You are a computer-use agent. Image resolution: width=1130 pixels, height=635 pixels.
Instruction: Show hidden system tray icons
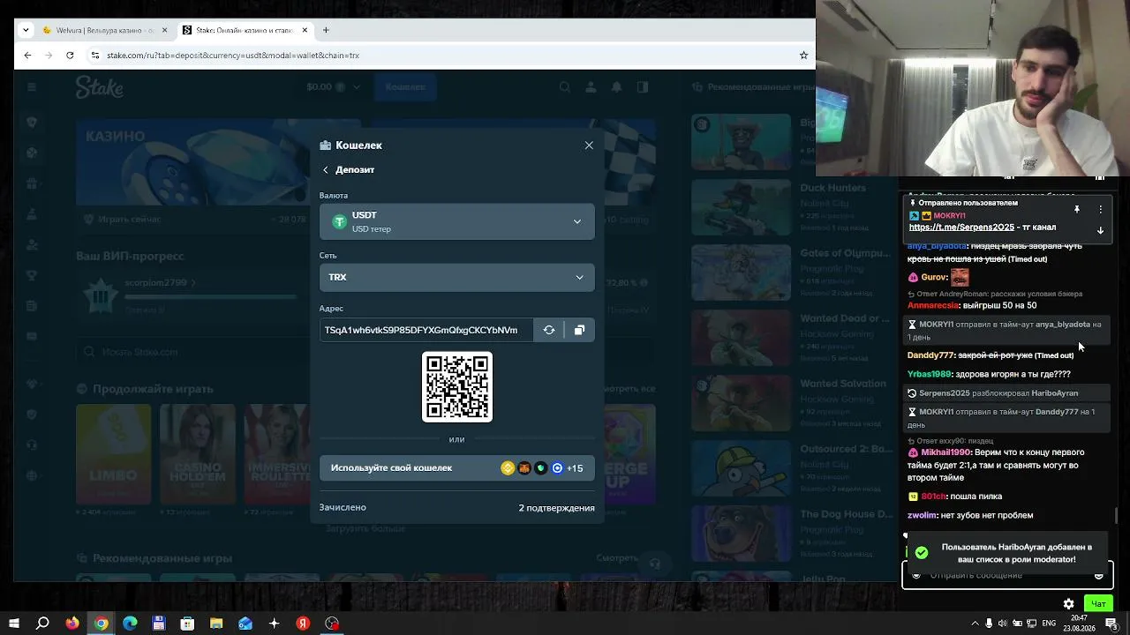[975, 624]
